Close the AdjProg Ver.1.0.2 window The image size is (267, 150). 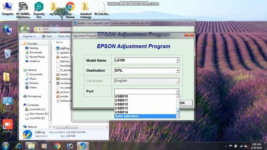189,22
